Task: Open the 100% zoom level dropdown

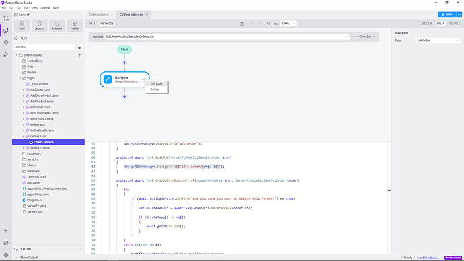Action: [288, 24]
